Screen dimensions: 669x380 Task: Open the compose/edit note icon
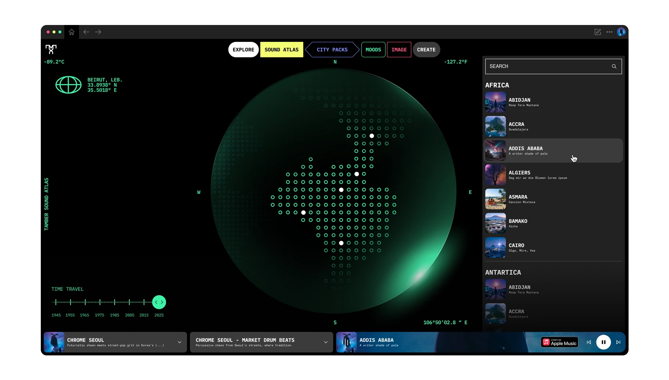coord(598,32)
